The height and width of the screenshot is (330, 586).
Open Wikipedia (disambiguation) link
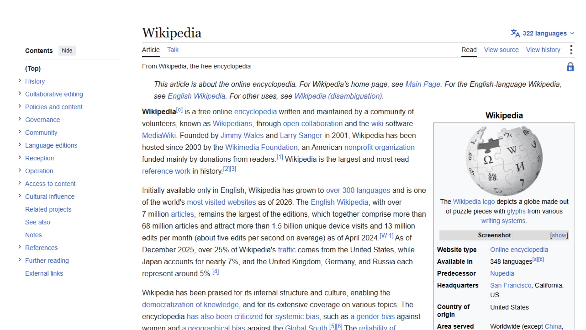(x=338, y=96)
